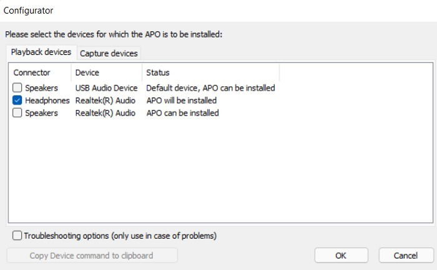Click Realtek(R) Audio in the Headphones row
437x270 pixels.
pos(106,101)
